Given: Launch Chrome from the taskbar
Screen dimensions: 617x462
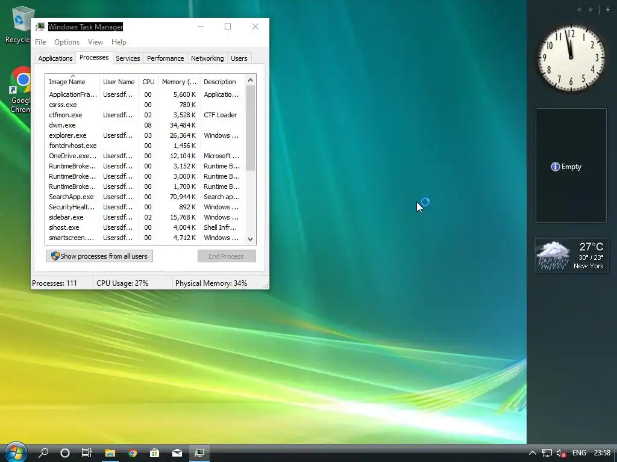Looking at the screenshot, I should pos(133,453).
